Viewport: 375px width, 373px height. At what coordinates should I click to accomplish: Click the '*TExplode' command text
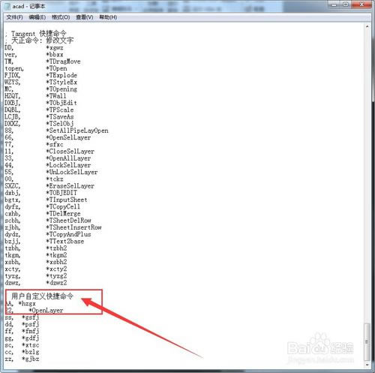pyautogui.click(x=61, y=75)
